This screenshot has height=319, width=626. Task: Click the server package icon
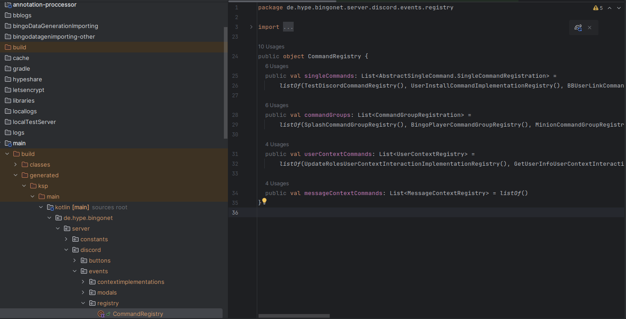[x=67, y=228]
